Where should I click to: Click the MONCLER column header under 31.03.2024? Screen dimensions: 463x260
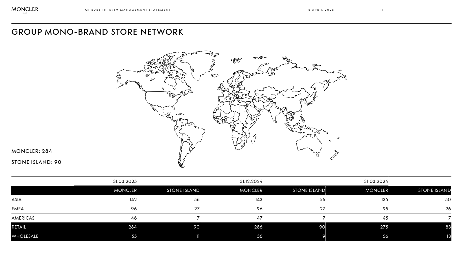(x=377, y=190)
